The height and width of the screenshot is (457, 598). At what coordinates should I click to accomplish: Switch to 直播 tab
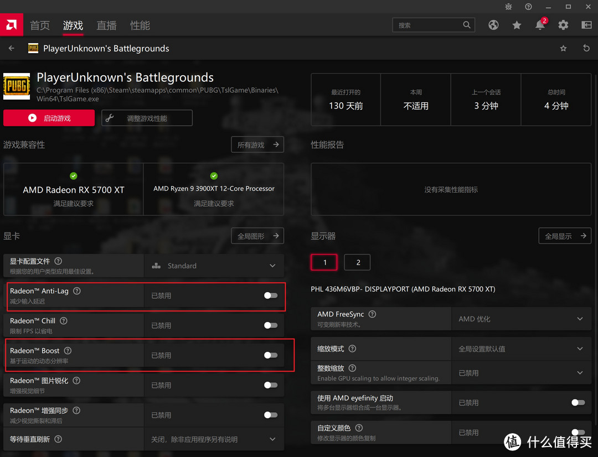click(106, 25)
